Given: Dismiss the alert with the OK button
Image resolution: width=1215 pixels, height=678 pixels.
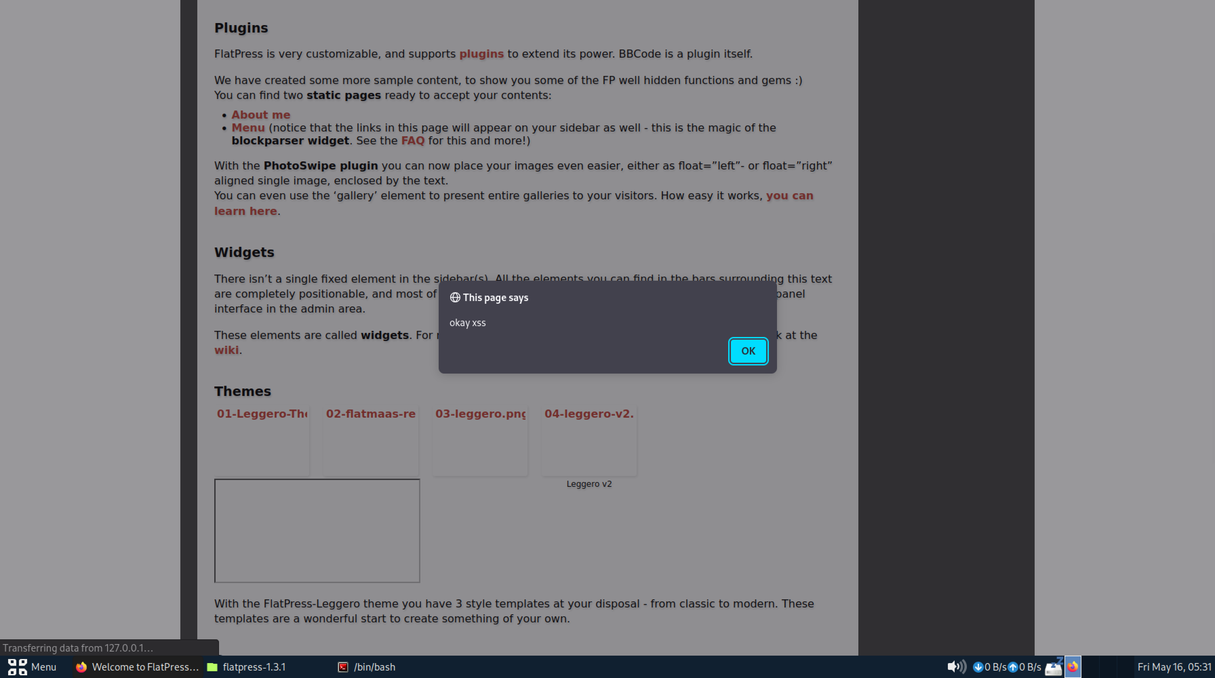Looking at the screenshot, I should [748, 351].
